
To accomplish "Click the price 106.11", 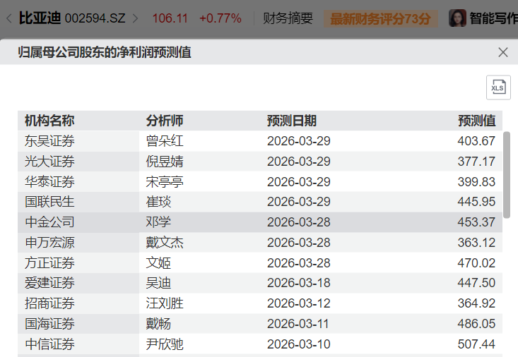I will click(x=170, y=18).
